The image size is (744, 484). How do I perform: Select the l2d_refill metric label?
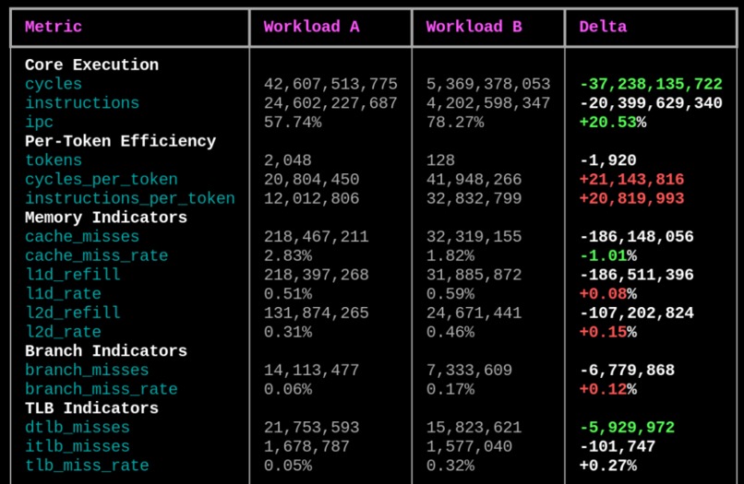[73, 313]
